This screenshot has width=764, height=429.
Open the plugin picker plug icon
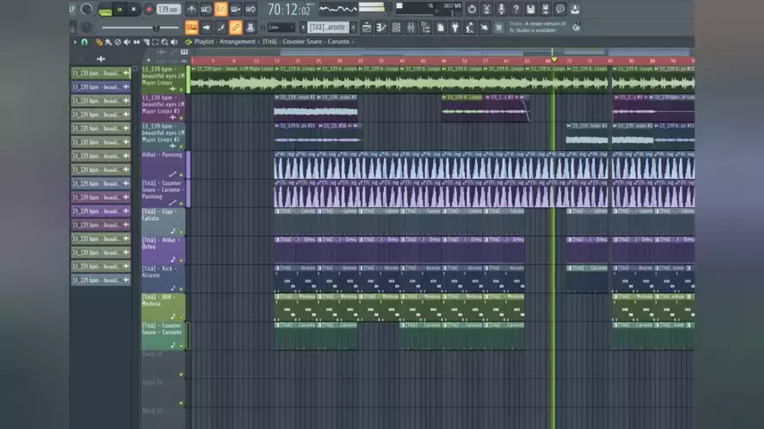point(455,28)
